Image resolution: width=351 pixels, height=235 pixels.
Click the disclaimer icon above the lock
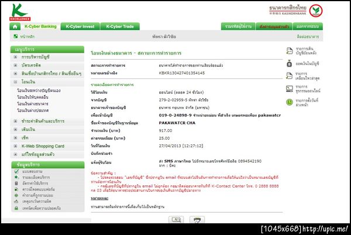(16, 202)
